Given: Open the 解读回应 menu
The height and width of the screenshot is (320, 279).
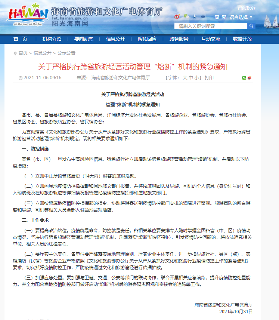Looking at the screenshot, I should click(x=147, y=39).
